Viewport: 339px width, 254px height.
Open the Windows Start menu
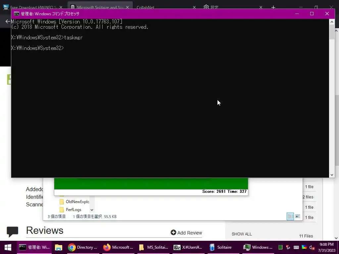tap(8, 247)
